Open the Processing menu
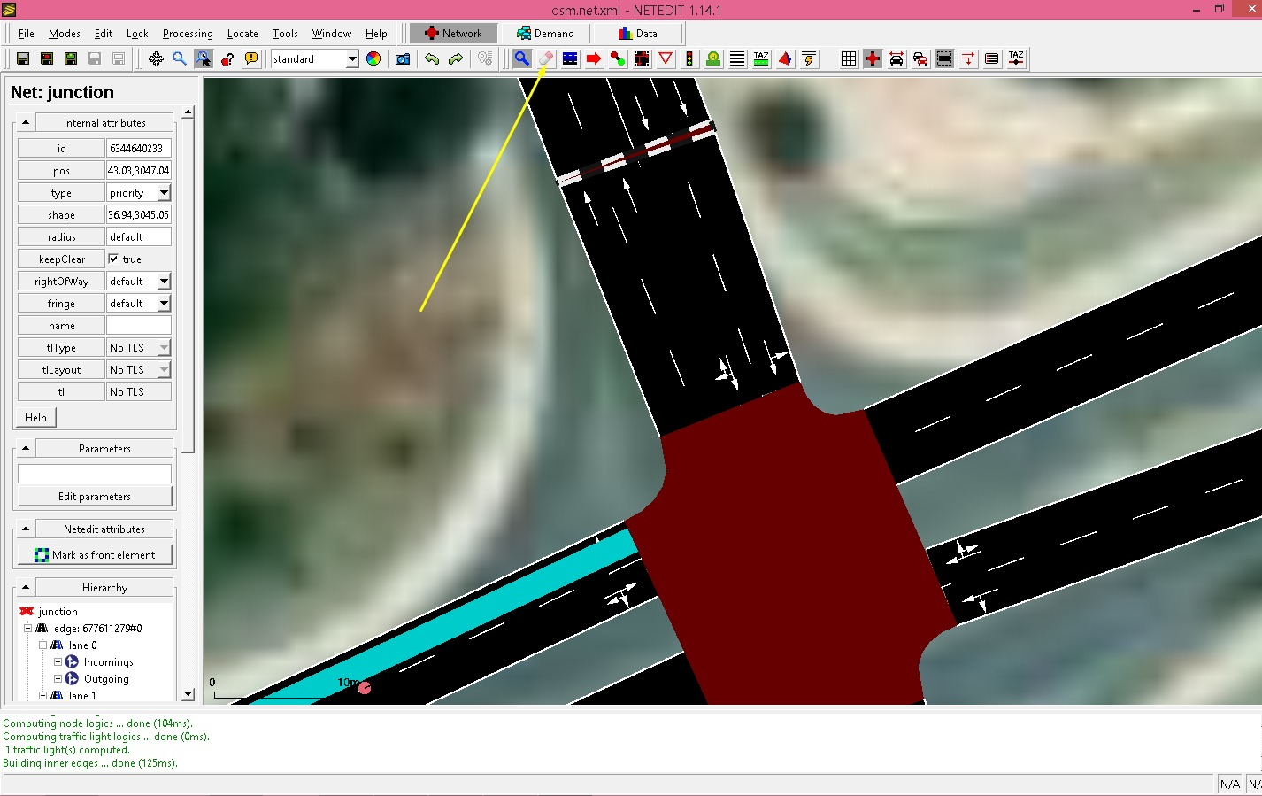 click(188, 34)
